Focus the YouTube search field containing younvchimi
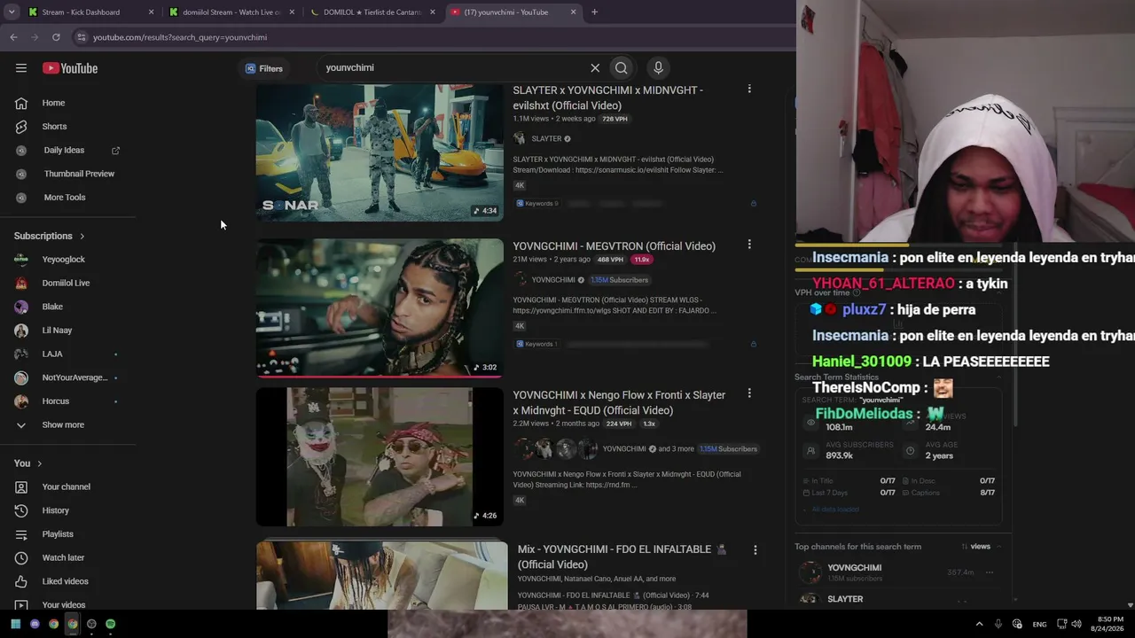This screenshot has width=1135, height=638. tap(452, 68)
